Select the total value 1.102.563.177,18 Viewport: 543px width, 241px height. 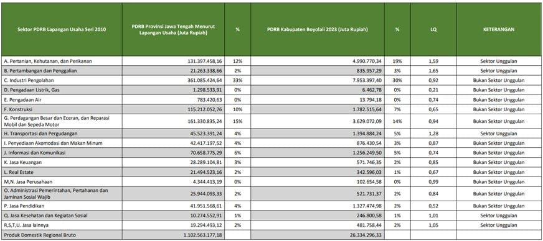pos(173,235)
